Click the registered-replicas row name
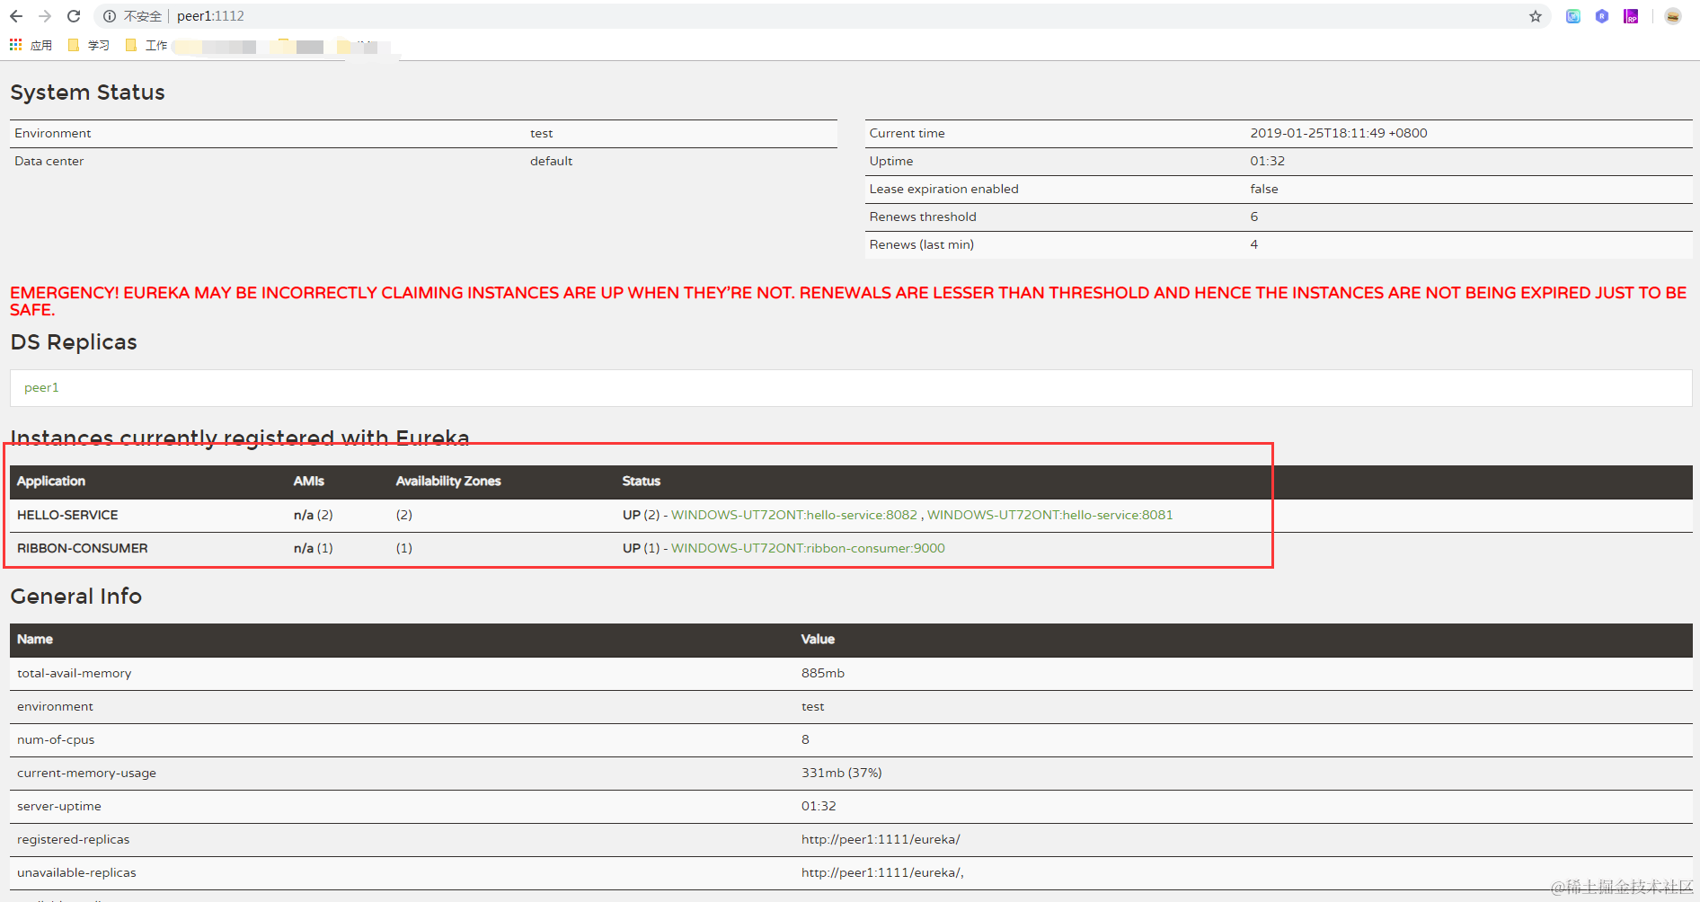 tap(73, 839)
